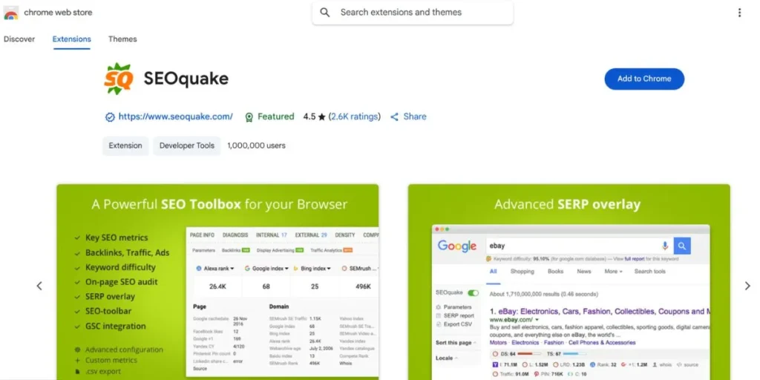
Task: Click the microphone icon in Google search bar
Action: coord(665,246)
